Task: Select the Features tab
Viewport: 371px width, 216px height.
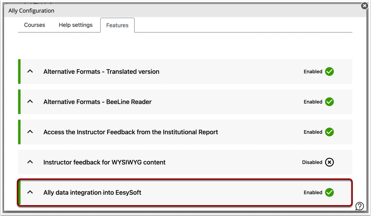Action: [x=117, y=25]
